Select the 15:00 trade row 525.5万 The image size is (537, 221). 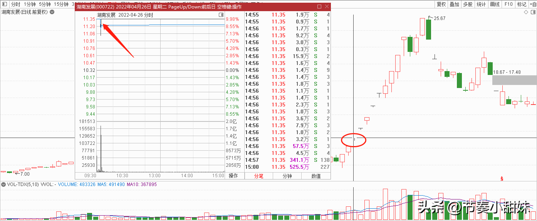coord(287,167)
